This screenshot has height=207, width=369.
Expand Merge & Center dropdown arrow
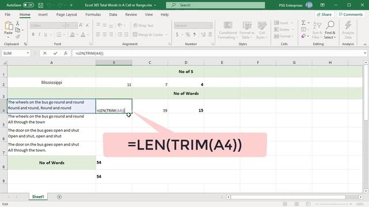pyautogui.click(x=167, y=34)
